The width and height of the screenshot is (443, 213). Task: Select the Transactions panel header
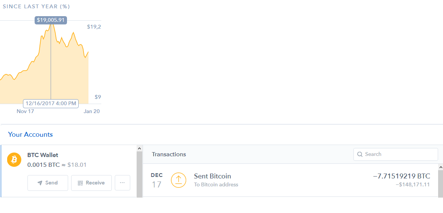coord(169,154)
